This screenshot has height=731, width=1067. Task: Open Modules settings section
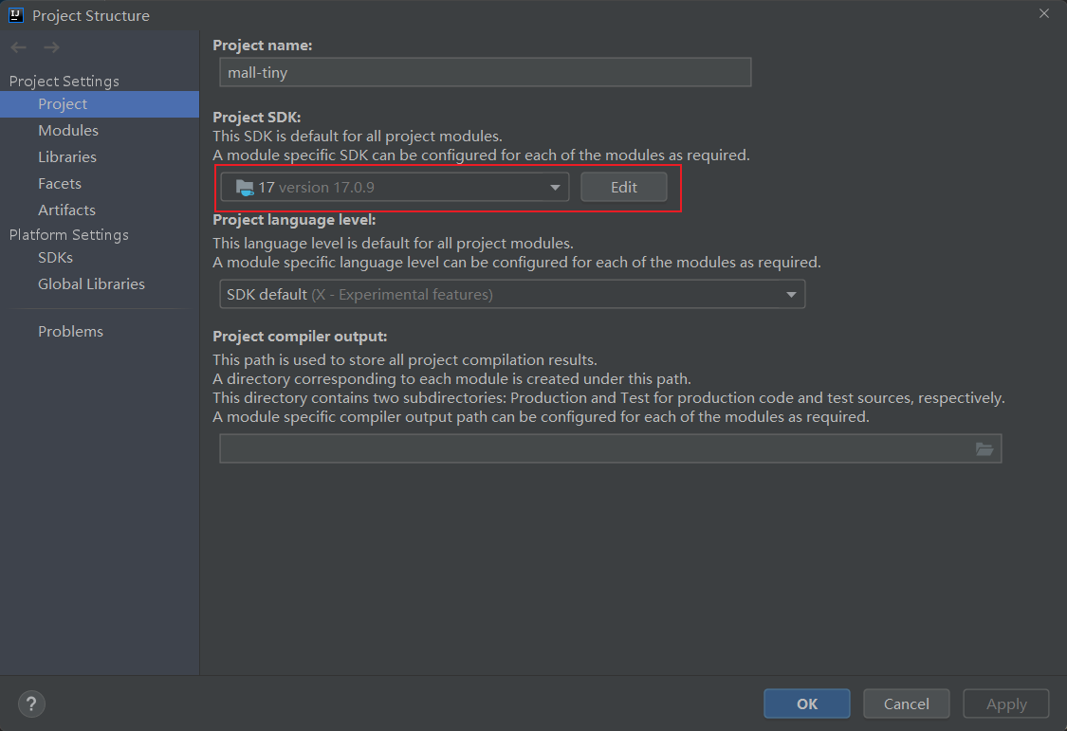(x=68, y=131)
